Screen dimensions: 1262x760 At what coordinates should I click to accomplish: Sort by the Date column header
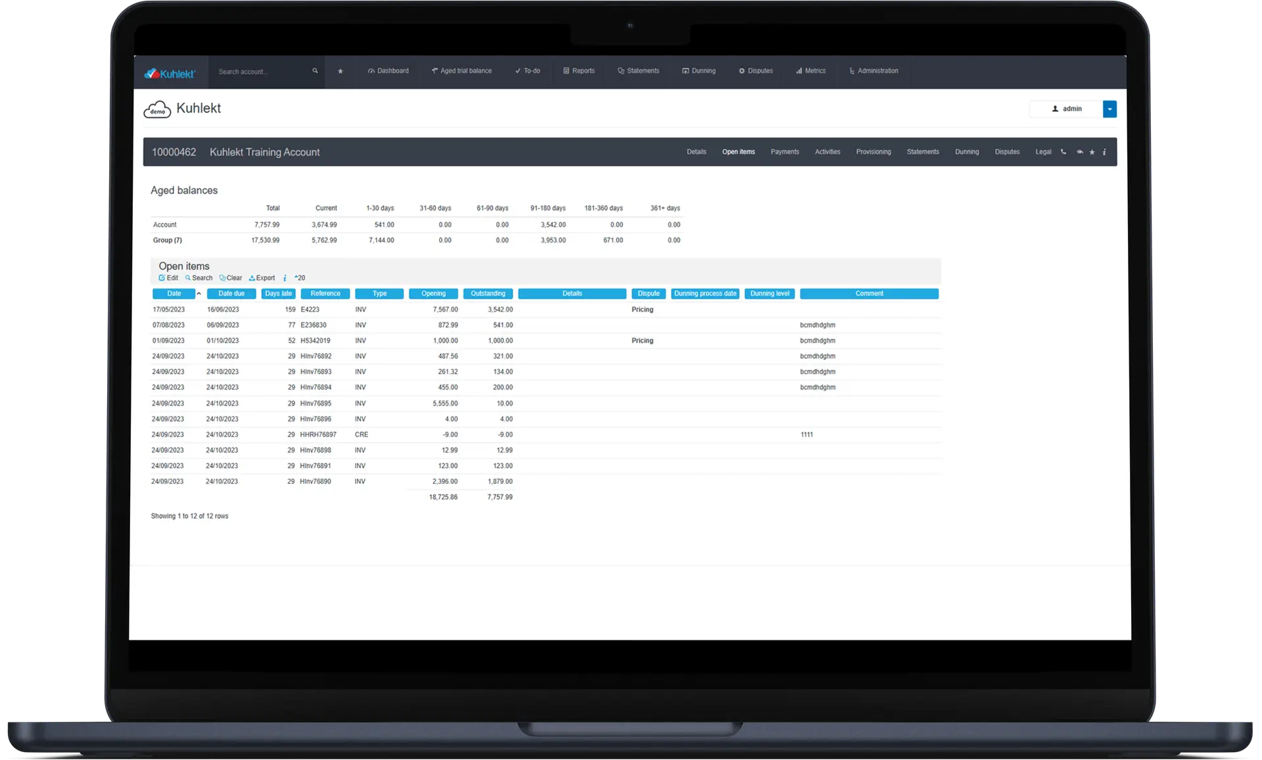174,294
